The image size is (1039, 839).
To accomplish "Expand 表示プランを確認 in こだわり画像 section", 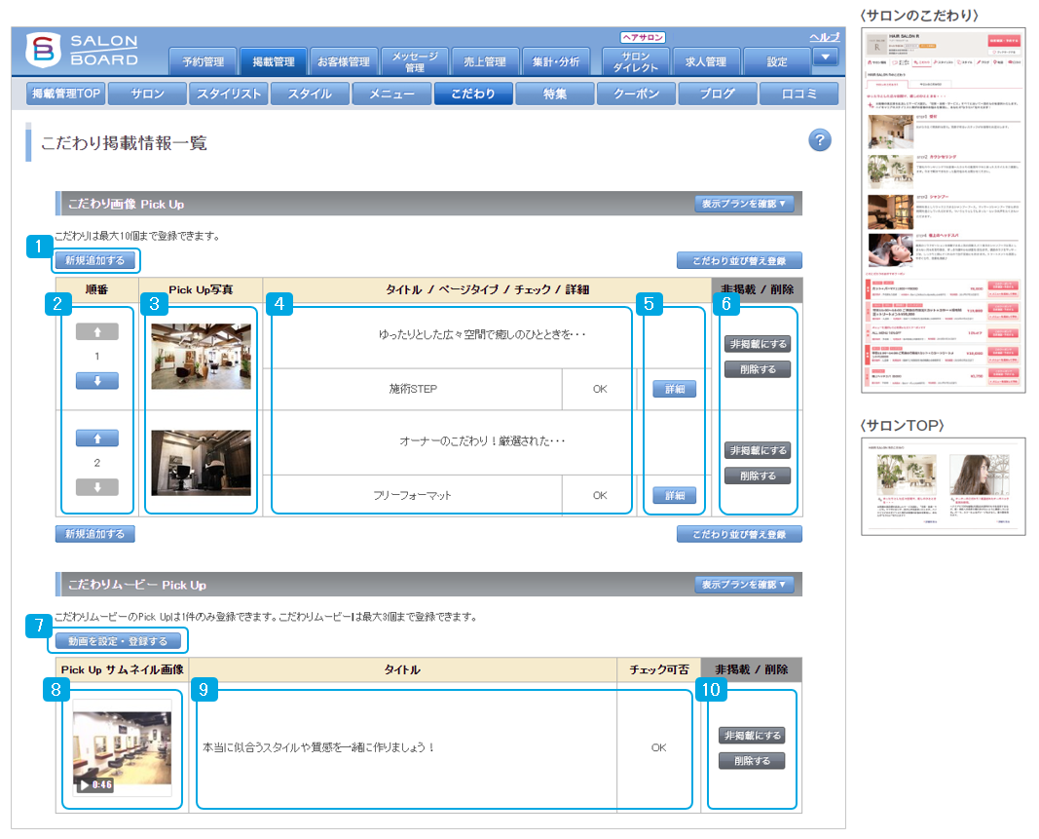I will (x=747, y=204).
